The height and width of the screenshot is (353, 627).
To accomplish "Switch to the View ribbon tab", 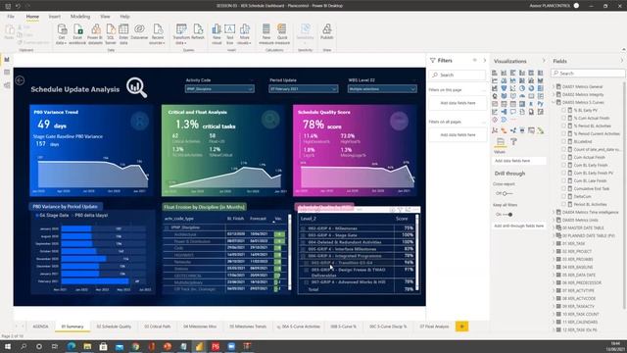I will 105,17.
